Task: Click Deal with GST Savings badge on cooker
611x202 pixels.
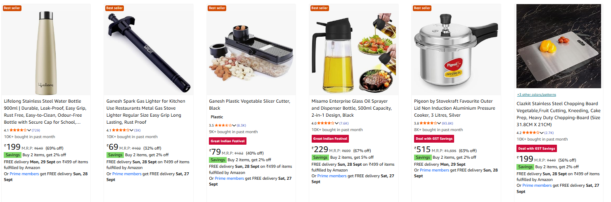Action: point(434,139)
